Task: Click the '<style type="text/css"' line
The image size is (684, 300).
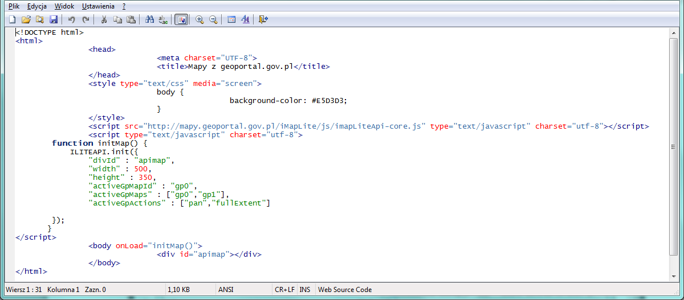Action: click(175, 83)
